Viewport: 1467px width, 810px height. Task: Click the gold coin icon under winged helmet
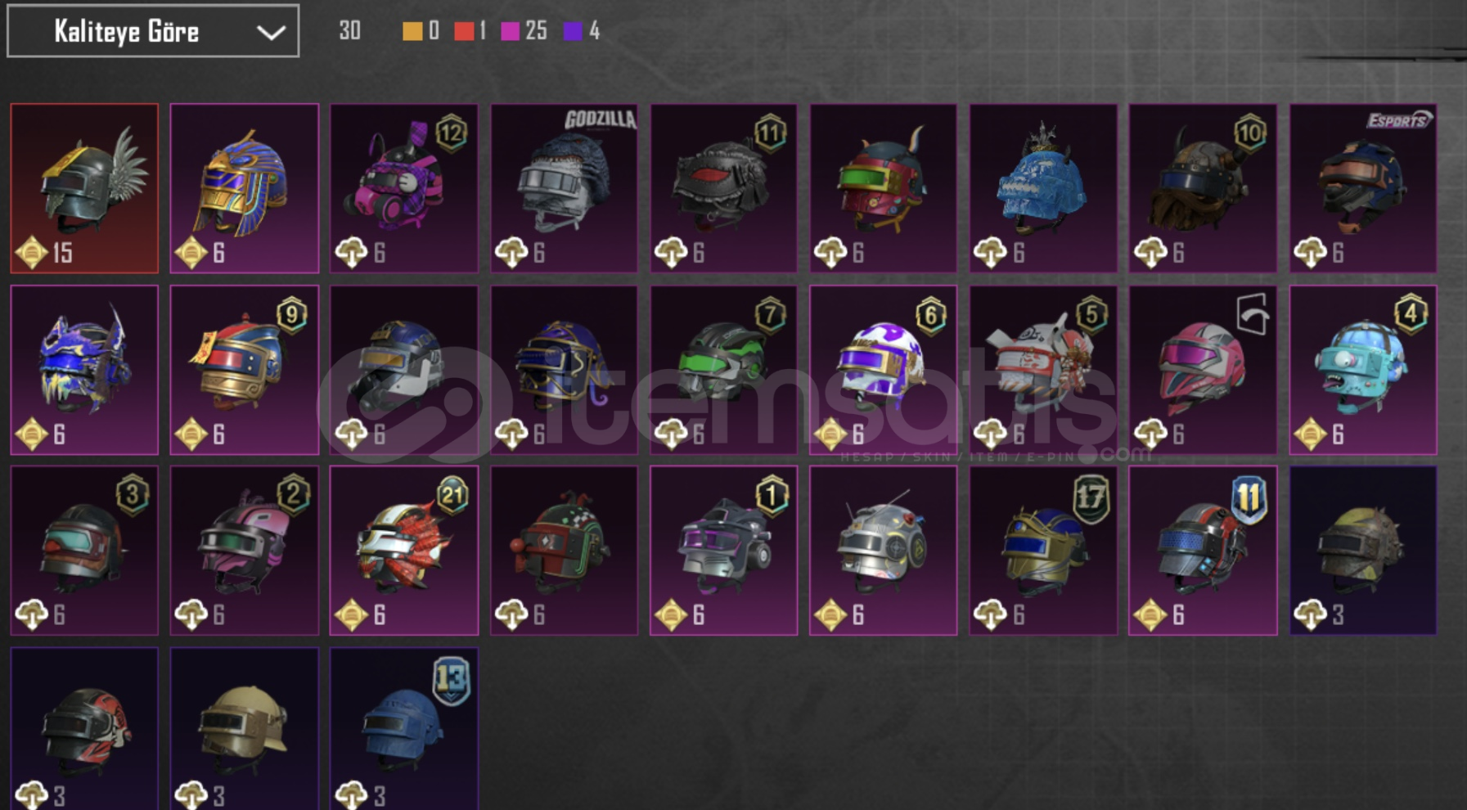click(32, 253)
